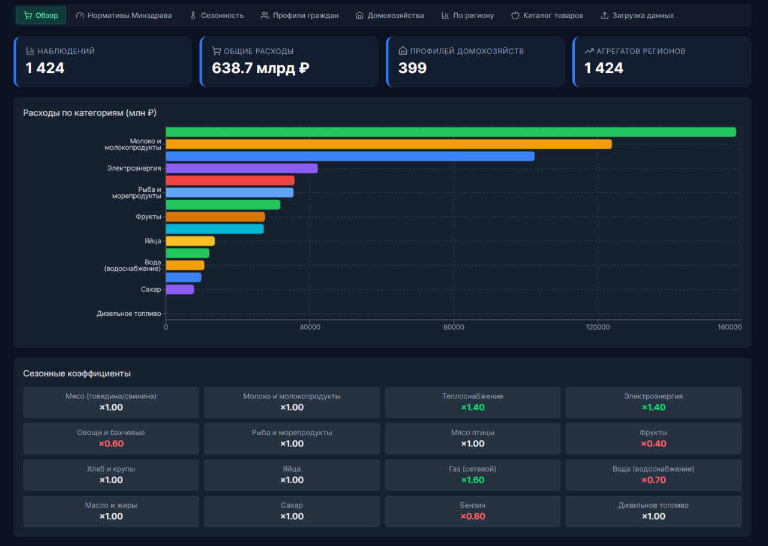Select the Фрукты ×0.40 coefficient card

coord(653,439)
